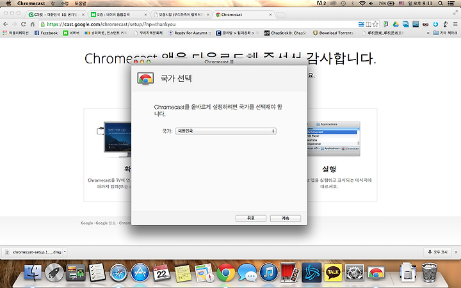
Task: Click the blue download arrow extension icon
Action: (435, 24)
